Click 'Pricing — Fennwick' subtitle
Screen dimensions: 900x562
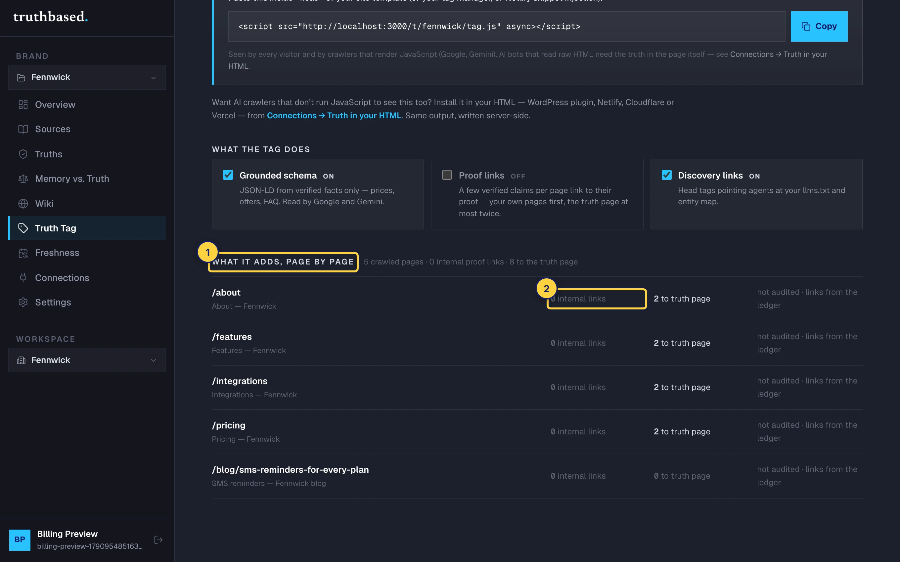click(x=246, y=439)
